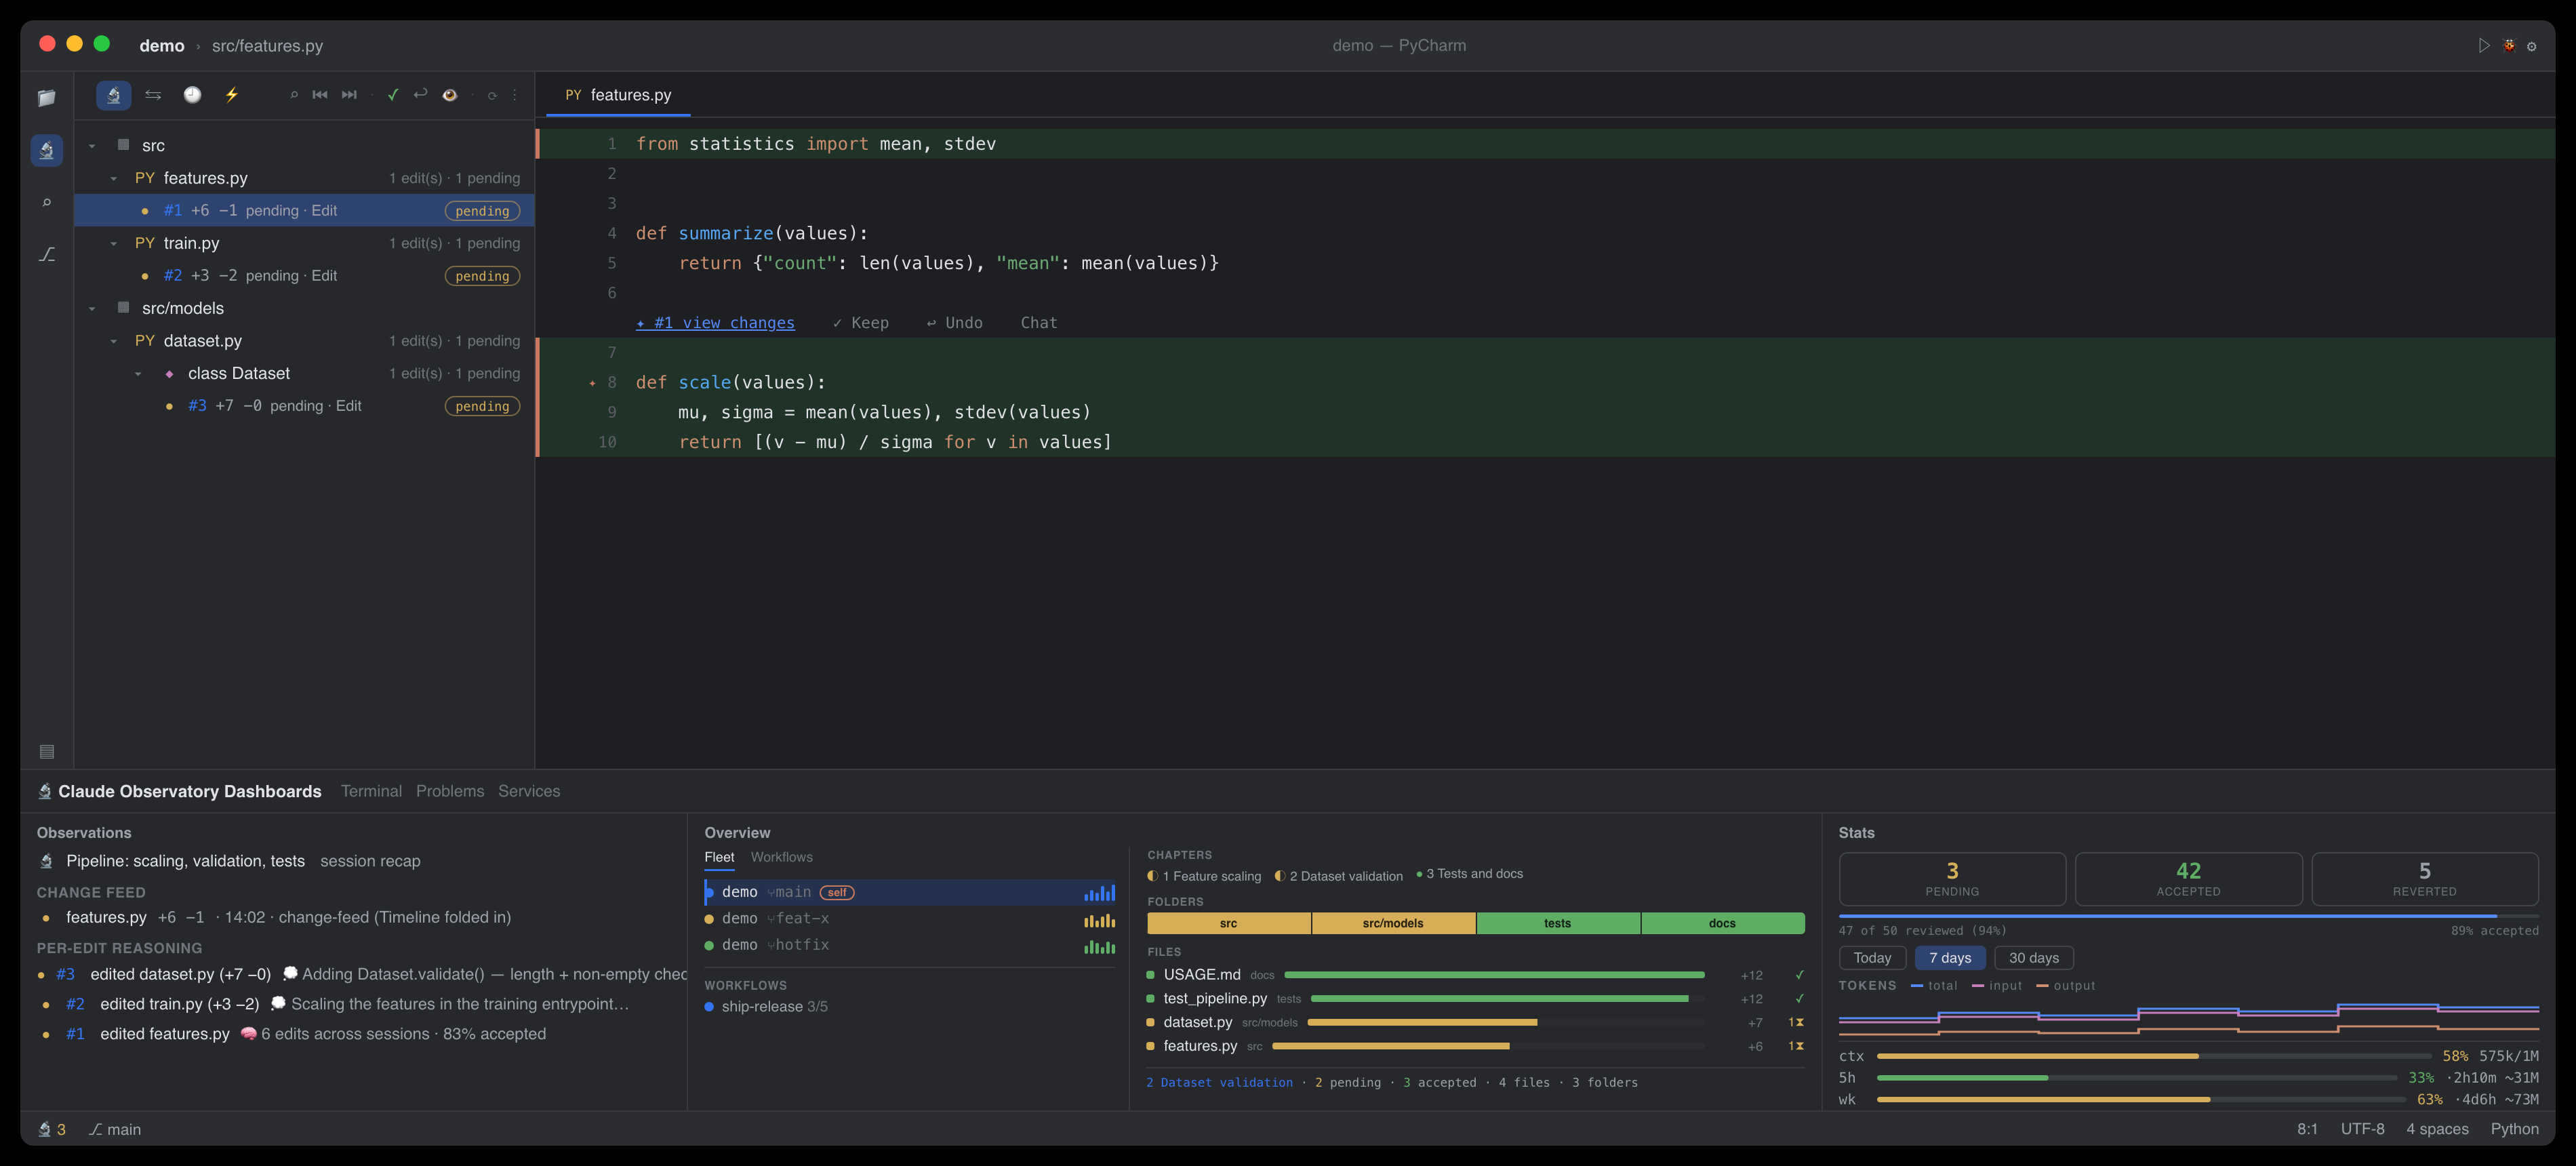Viewport: 2576px width, 1166px height.
Task: Select chapter 2 Dataset validation
Action: (1338, 876)
